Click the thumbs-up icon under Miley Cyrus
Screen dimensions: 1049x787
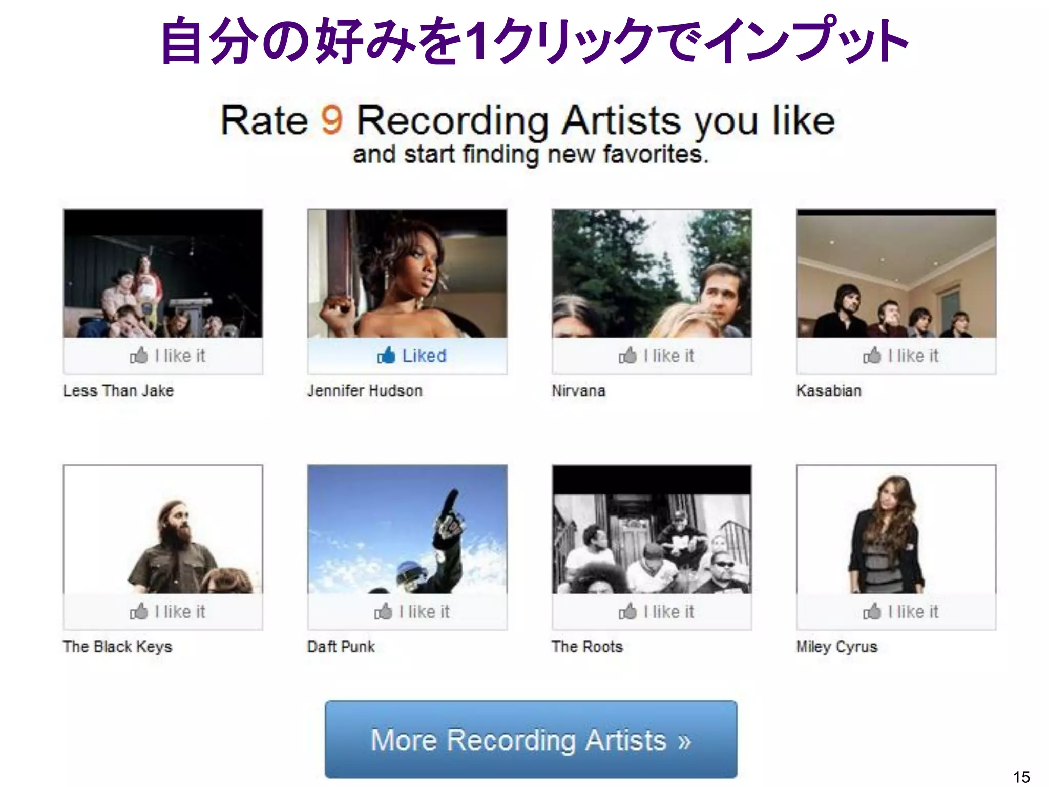click(x=872, y=611)
